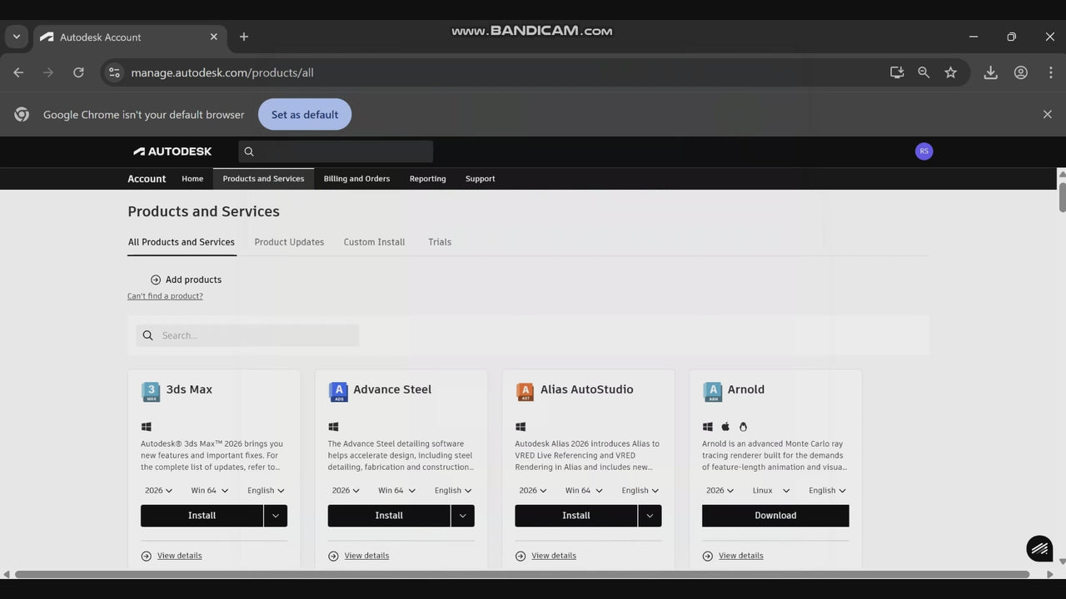Open the Chrome zoom magnifier icon
This screenshot has width=1066, height=599.
click(x=924, y=72)
